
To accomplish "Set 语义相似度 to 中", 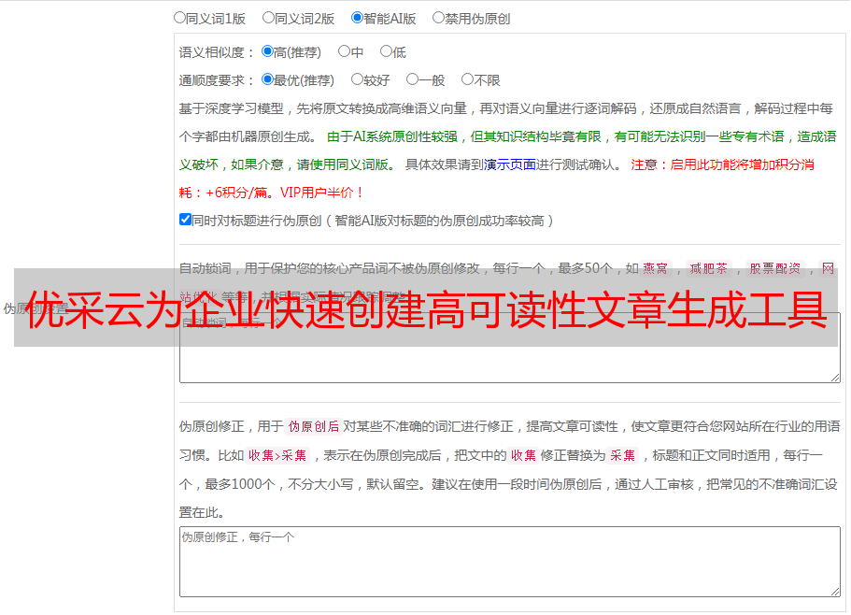I will [x=344, y=51].
